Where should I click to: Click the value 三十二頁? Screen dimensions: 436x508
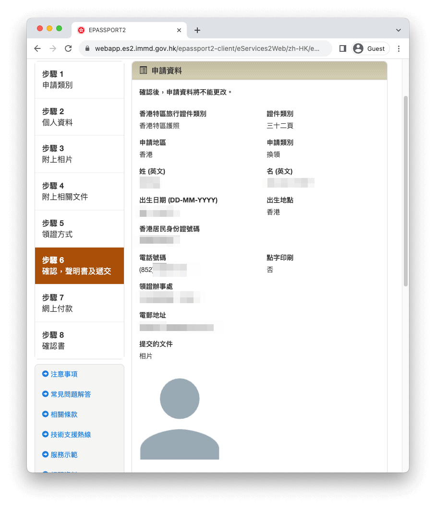(x=280, y=126)
